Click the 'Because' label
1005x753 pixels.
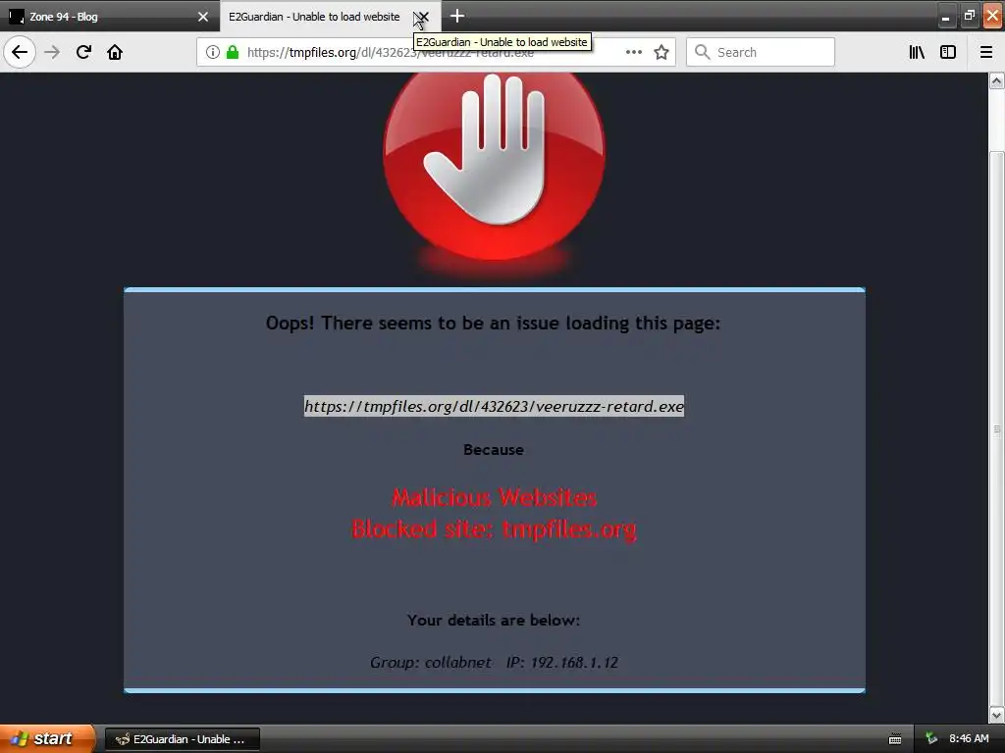pyautogui.click(x=494, y=449)
